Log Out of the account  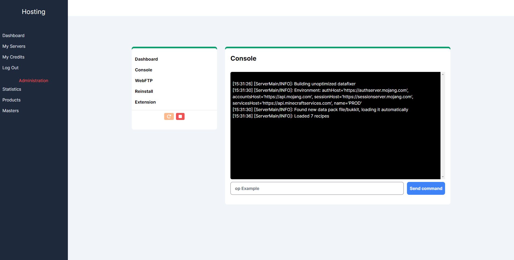(10, 68)
